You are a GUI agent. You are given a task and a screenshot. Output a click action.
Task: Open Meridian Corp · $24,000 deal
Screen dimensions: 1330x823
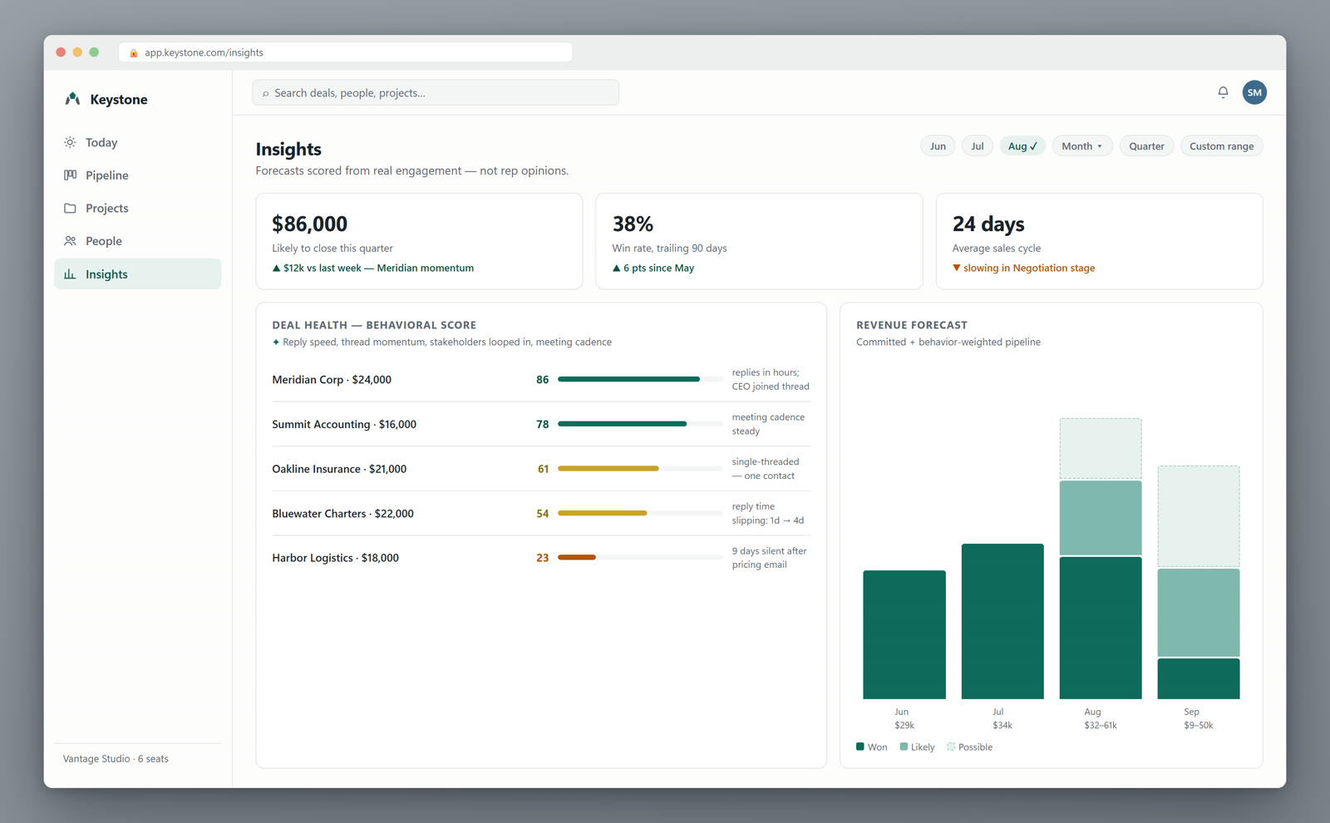pos(332,380)
